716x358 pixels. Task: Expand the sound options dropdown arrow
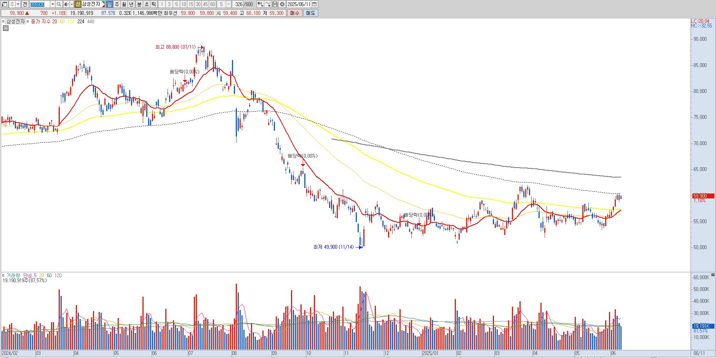(x=72, y=4)
